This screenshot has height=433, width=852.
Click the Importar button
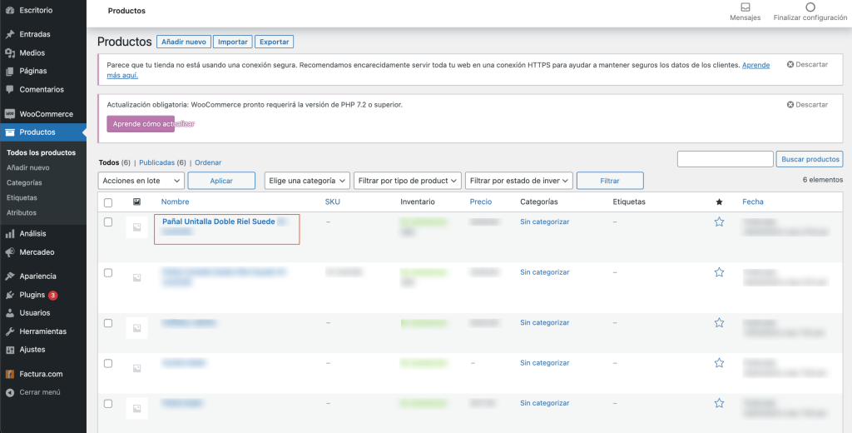tap(233, 42)
